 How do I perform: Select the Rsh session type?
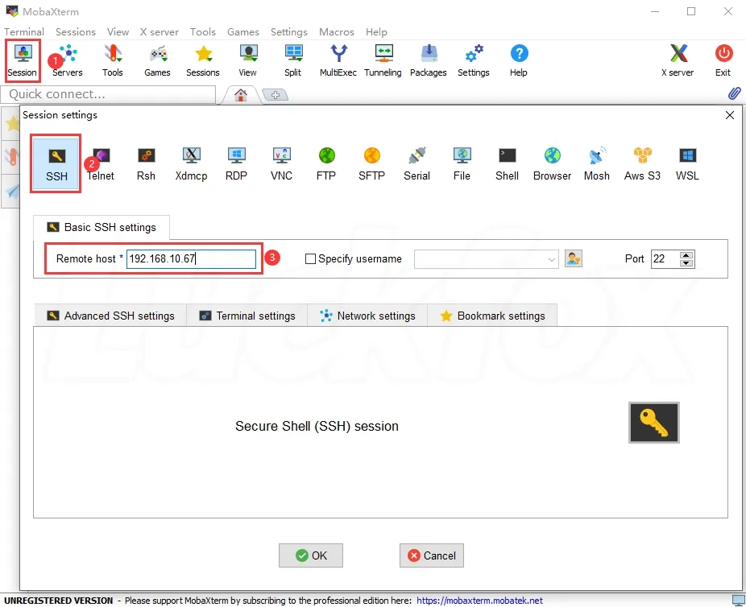[146, 164]
